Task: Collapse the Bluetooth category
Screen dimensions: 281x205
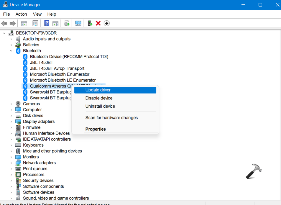Action: tap(11, 51)
